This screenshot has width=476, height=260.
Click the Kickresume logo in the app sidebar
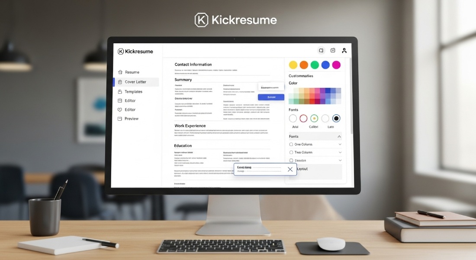coord(135,52)
